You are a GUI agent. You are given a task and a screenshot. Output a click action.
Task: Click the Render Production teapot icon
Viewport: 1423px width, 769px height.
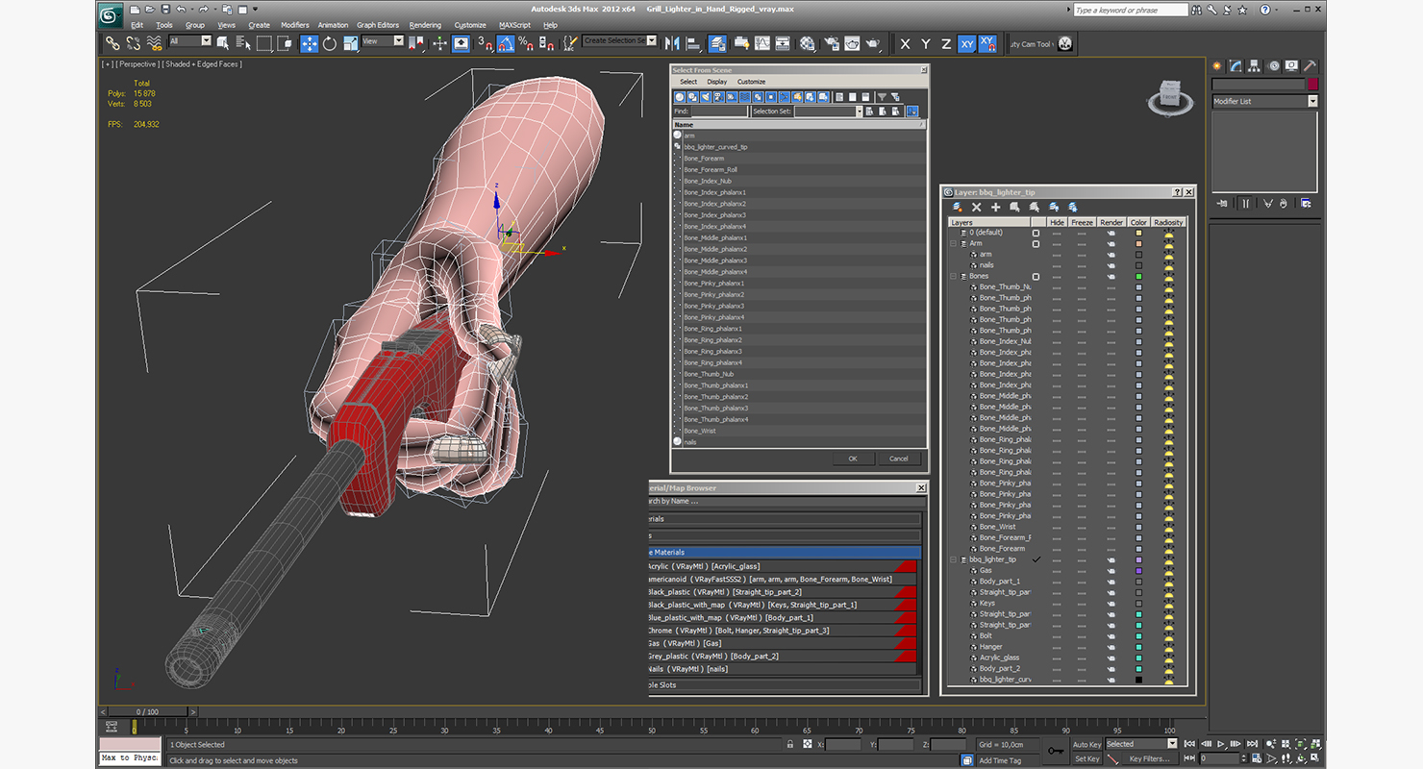873,43
